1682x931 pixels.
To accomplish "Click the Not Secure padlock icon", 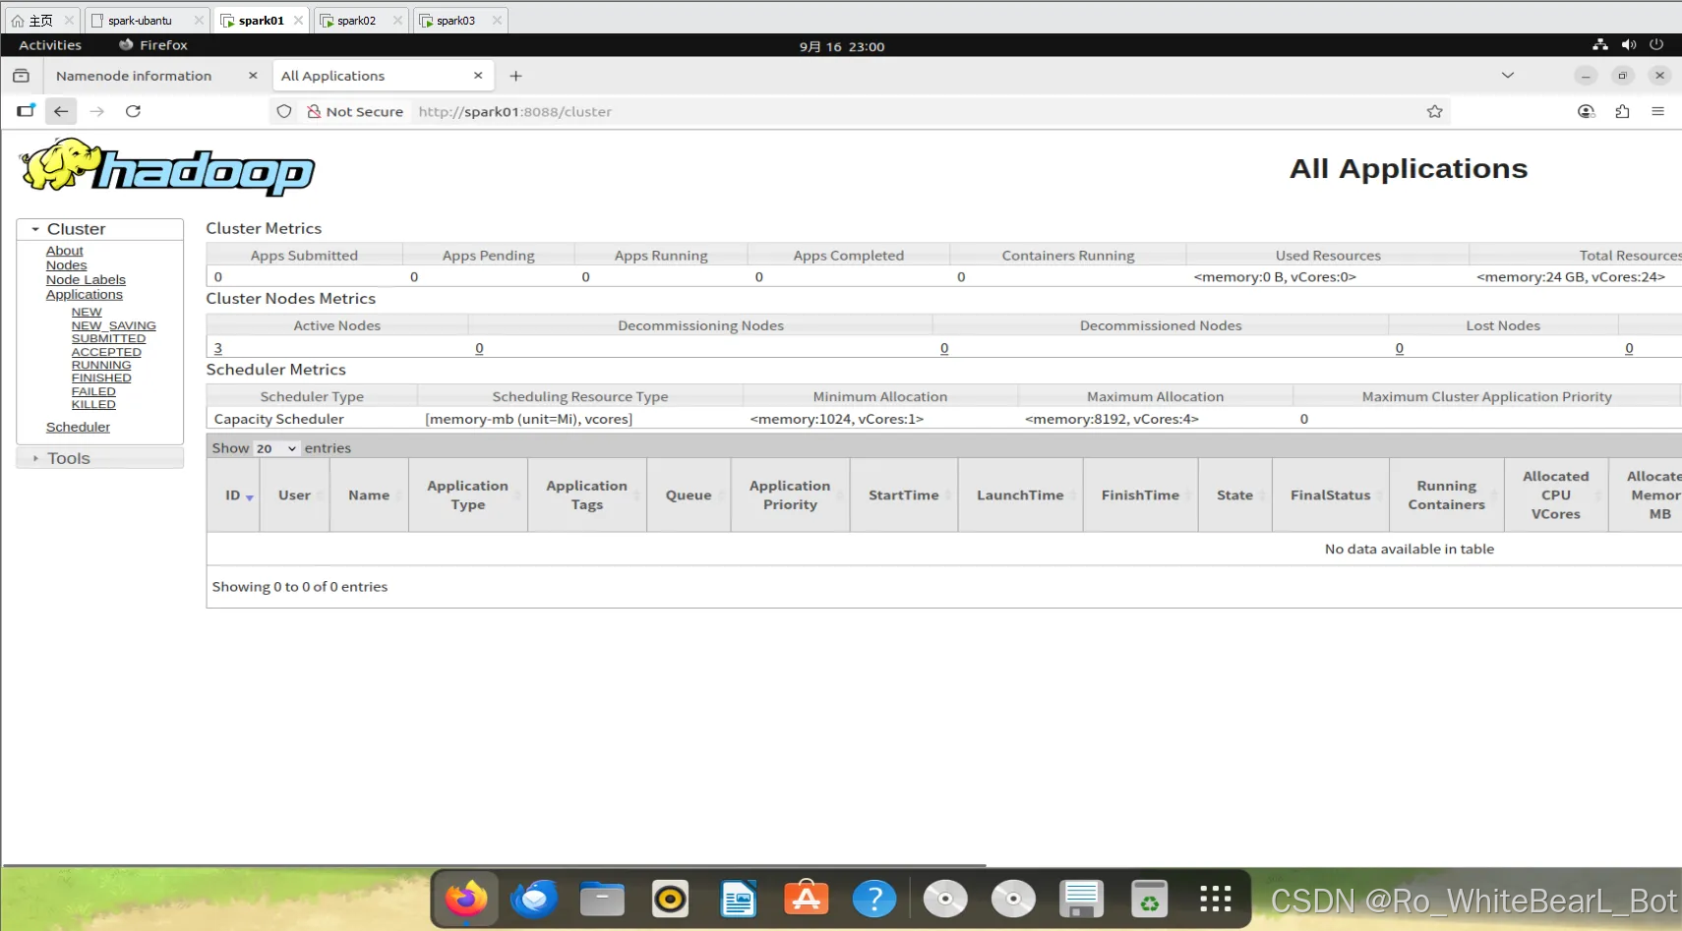I will point(314,111).
